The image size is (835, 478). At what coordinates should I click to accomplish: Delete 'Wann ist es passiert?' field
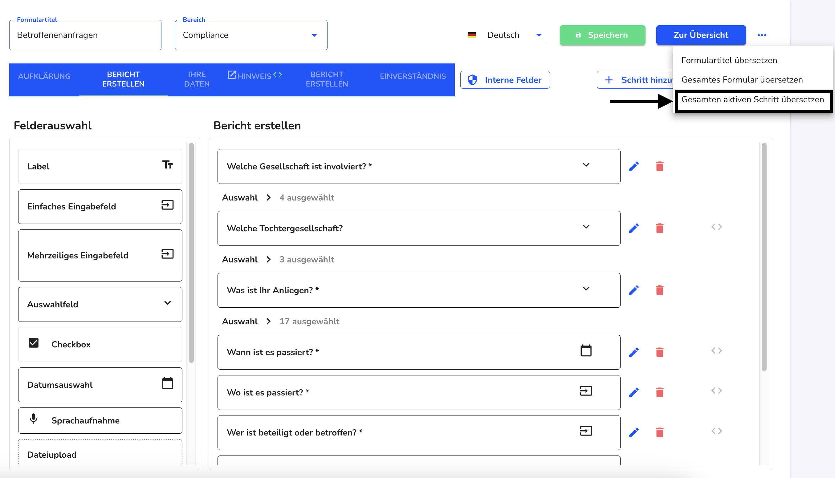click(x=660, y=352)
